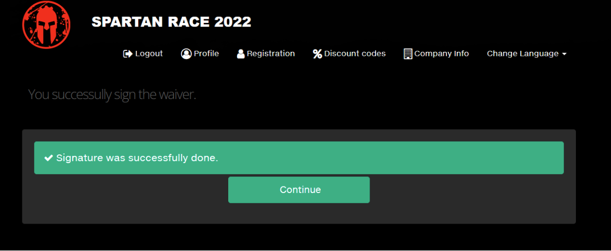Click the Discount codes percent icon

click(x=317, y=53)
